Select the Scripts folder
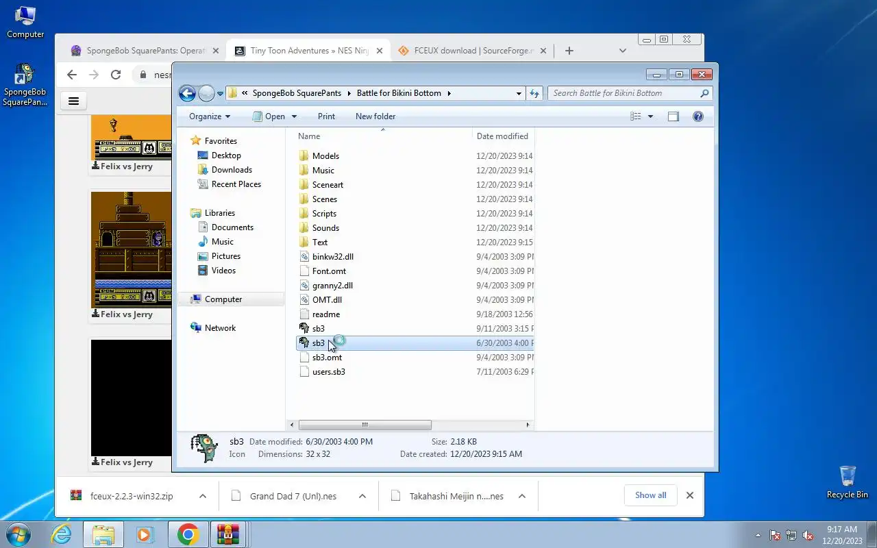Screen dimensions: 877x548 point(324,214)
